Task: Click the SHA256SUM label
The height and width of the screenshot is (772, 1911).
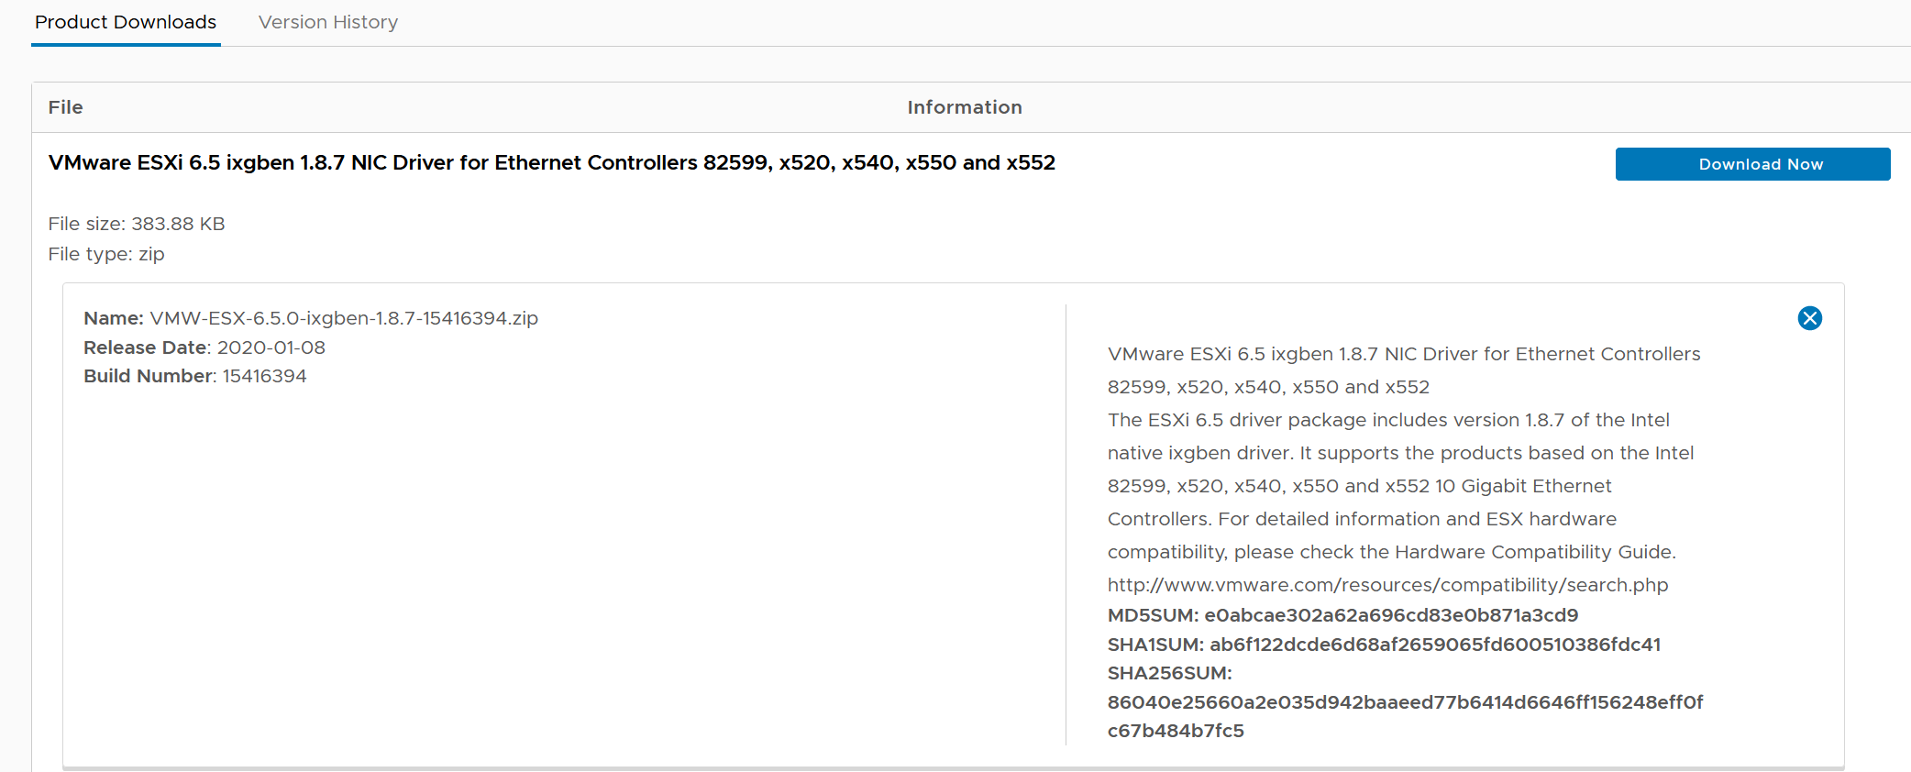Action: pyautogui.click(x=1169, y=673)
